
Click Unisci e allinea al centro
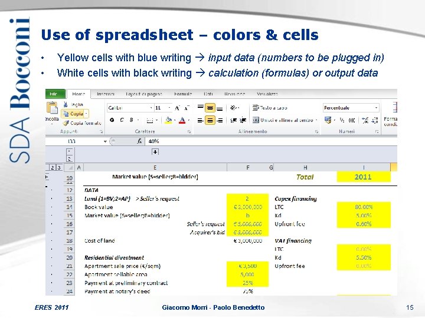[x=283, y=120]
